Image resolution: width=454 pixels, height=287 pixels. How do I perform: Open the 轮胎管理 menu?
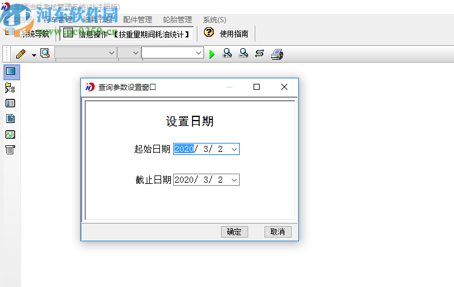click(177, 20)
